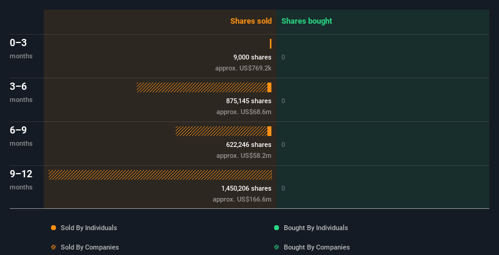Image resolution: width=499 pixels, height=255 pixels.
Task: Click the solid orange individuals segment in 3–6 months
Action: tap(269, 87)
